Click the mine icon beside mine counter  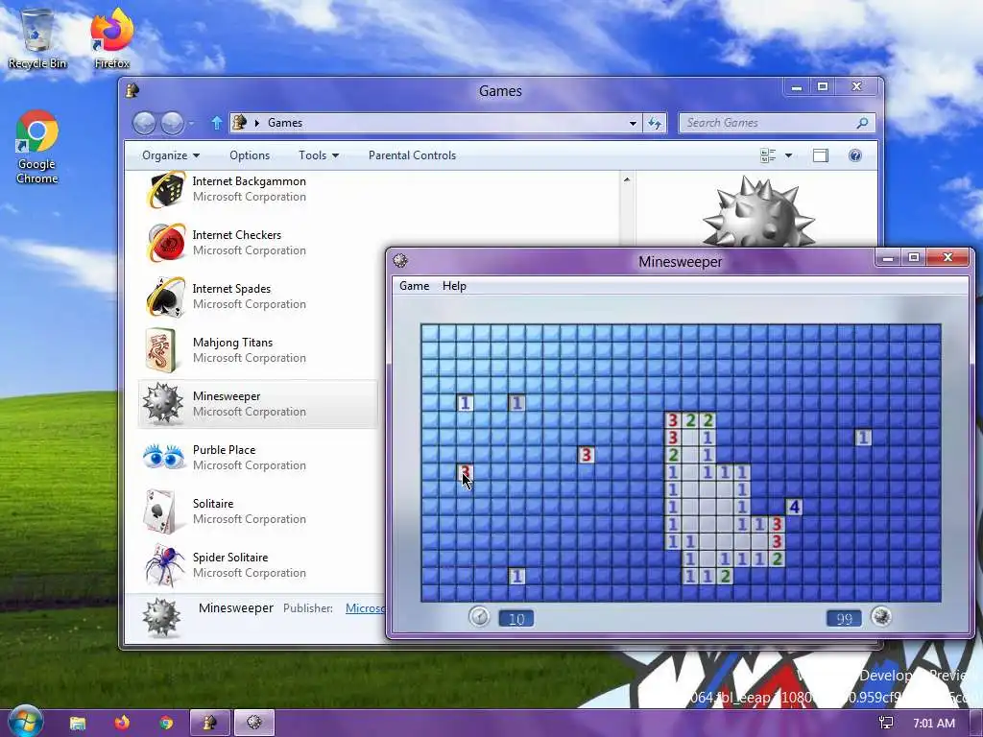tap(881, 617)
